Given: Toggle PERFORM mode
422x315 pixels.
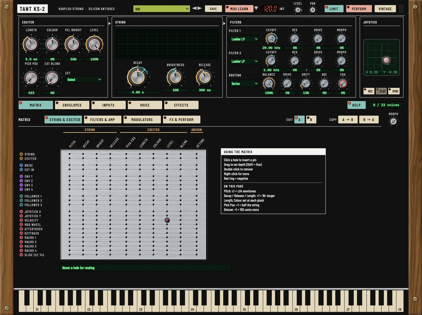Looking at the screenshot, I should pyautogui.click(x=359, y=9).
